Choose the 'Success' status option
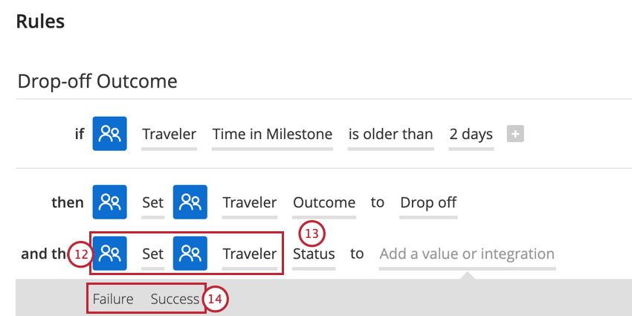The width and height of the screenshot is (632, 316). 175,299
